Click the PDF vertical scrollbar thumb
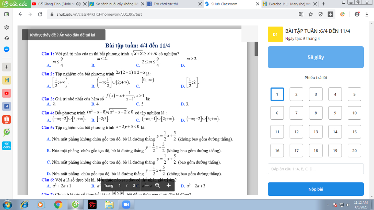Screen dimensions: 374x210 tap(256, 49)
